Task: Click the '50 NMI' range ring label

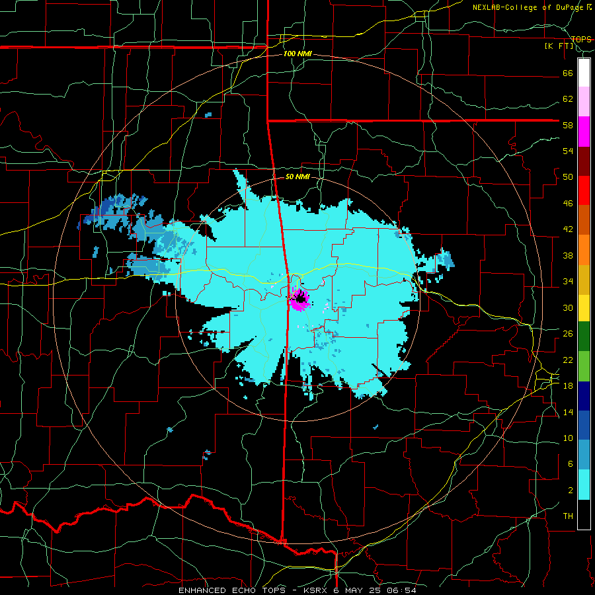Action: [297, 177]
